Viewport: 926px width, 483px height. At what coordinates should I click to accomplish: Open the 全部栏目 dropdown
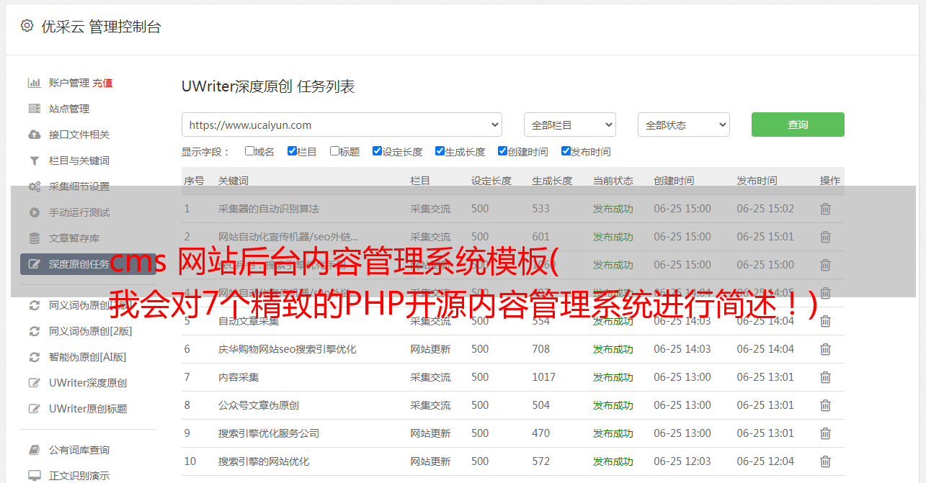570,125
